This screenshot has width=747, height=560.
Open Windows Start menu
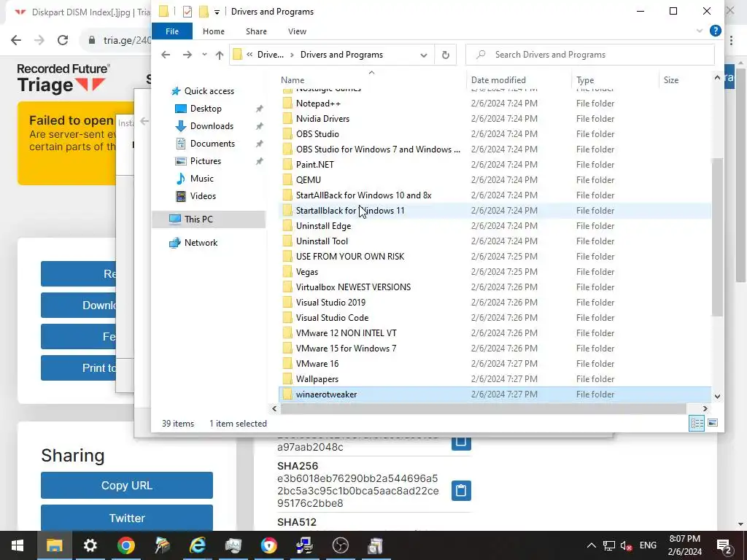click(18, 545)
